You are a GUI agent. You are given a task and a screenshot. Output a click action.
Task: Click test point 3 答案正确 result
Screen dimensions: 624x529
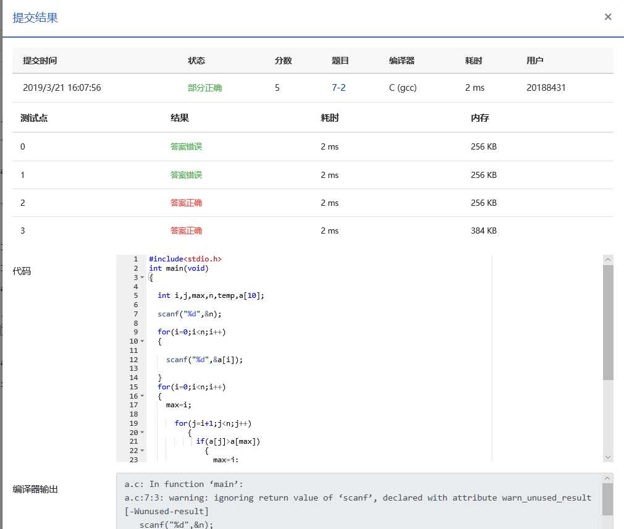point(186,231)
